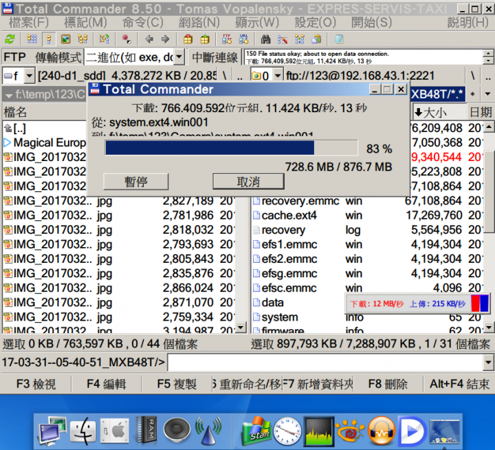Click the Unpack files toolbar icon

[x=205, y=39]
